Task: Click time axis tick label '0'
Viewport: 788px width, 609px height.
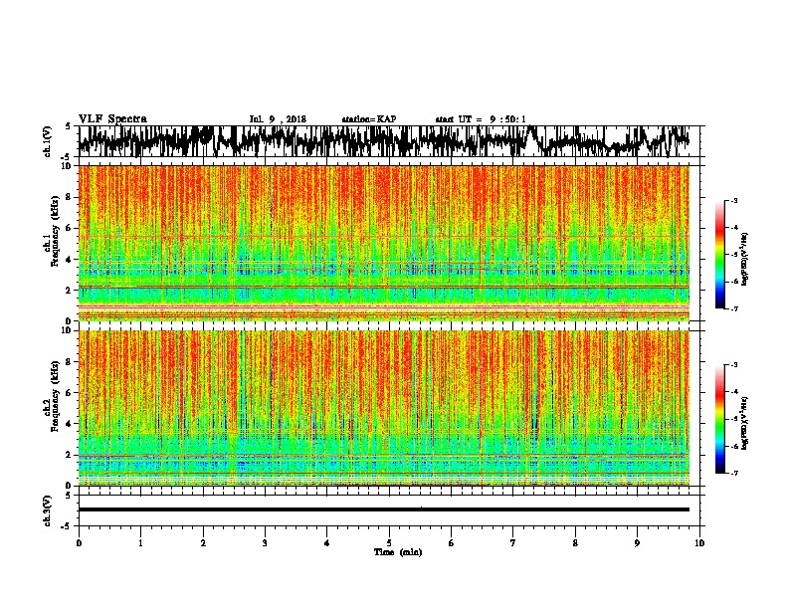Action: (79, 543)
